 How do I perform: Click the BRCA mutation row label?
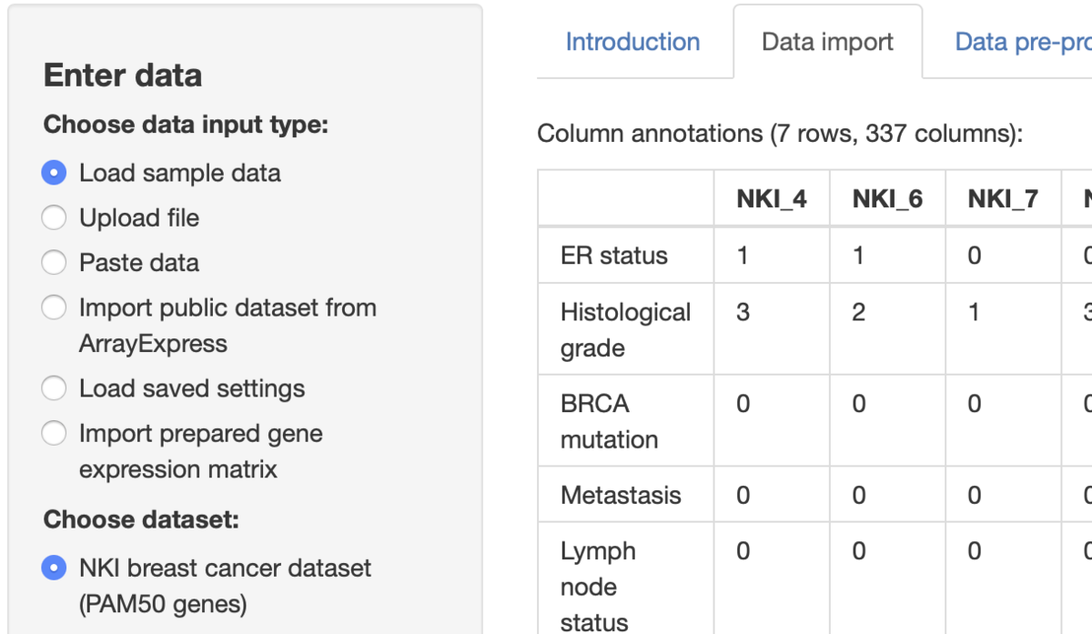click(609, 421)
